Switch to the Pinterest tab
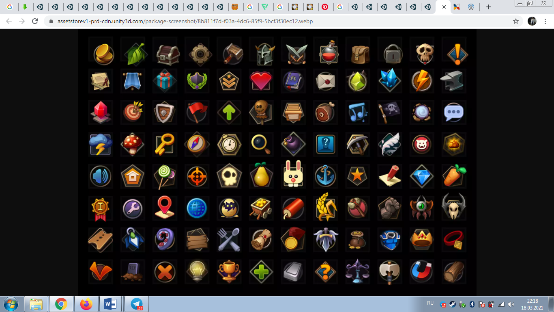Viewport: 554px width, 312px height. (x=325, y=7)
